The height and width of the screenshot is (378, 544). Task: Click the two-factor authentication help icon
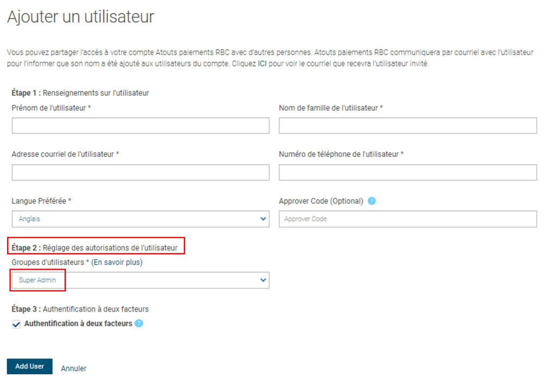[139, 324]
